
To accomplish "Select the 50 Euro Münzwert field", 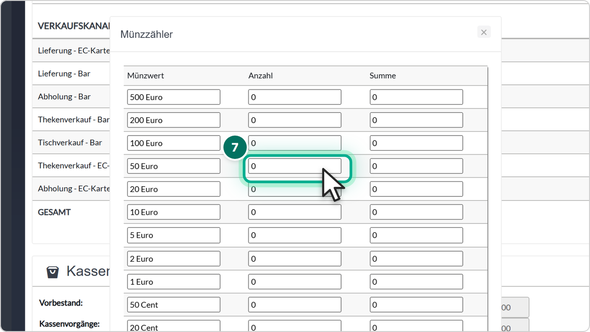I will pyautogui.click(x=174, y=166).
